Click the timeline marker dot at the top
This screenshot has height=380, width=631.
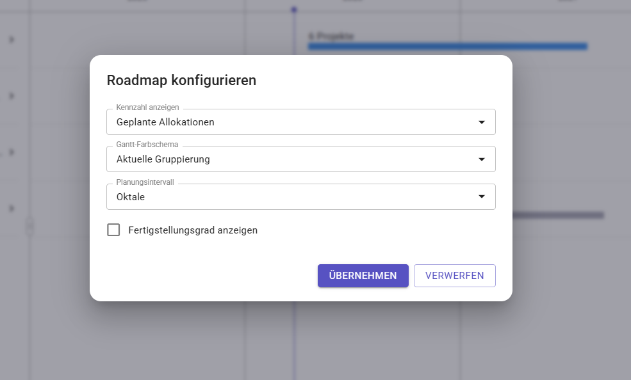pyautogui.click(x=294, y=9)
